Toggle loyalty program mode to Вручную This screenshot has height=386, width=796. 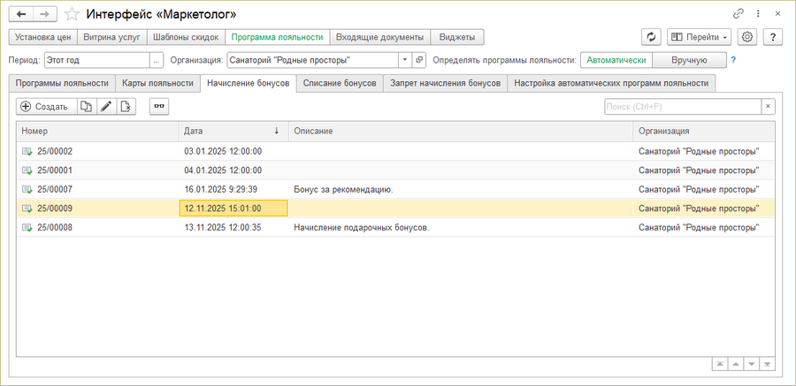pos(689,60)
